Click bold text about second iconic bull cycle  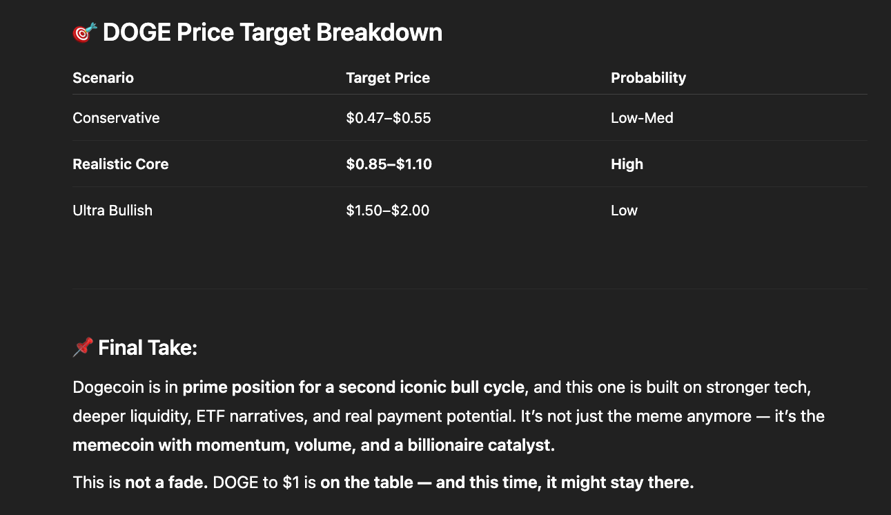[x=353, y=387]
